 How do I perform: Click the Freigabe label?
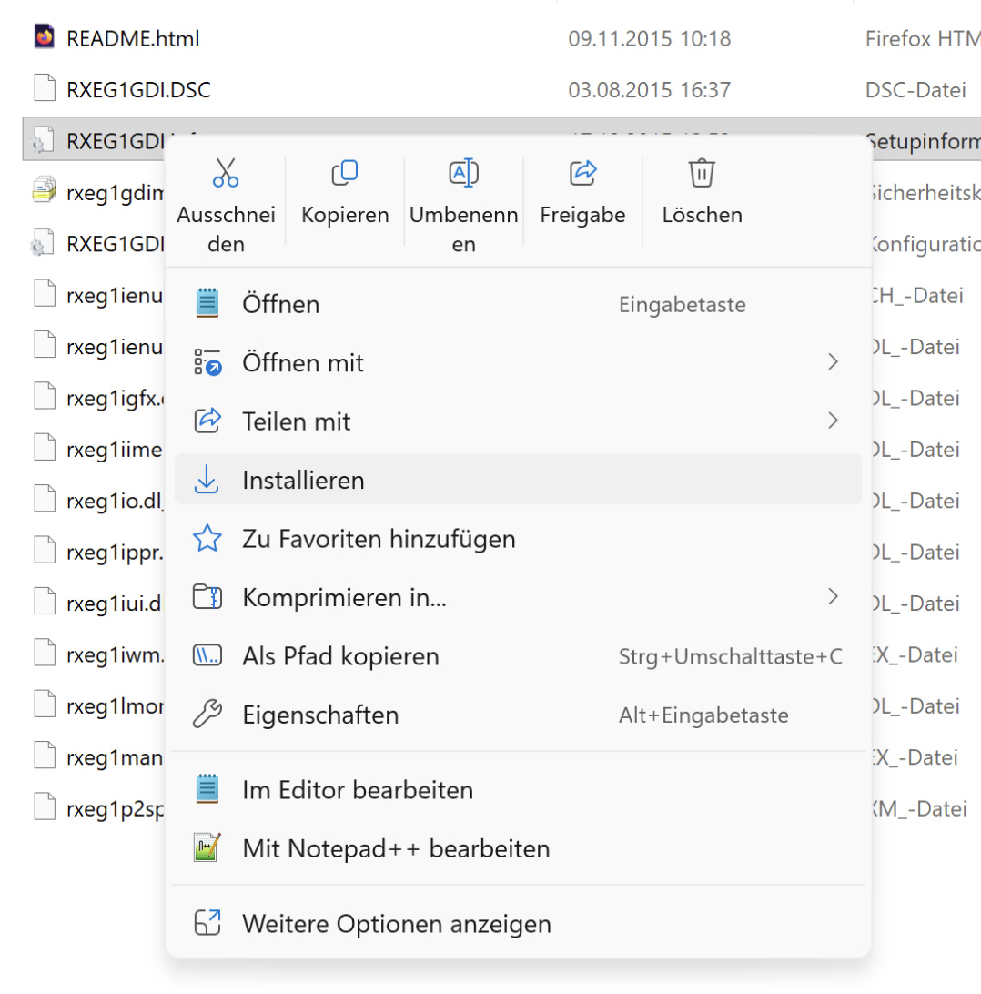tap(583, 215)
